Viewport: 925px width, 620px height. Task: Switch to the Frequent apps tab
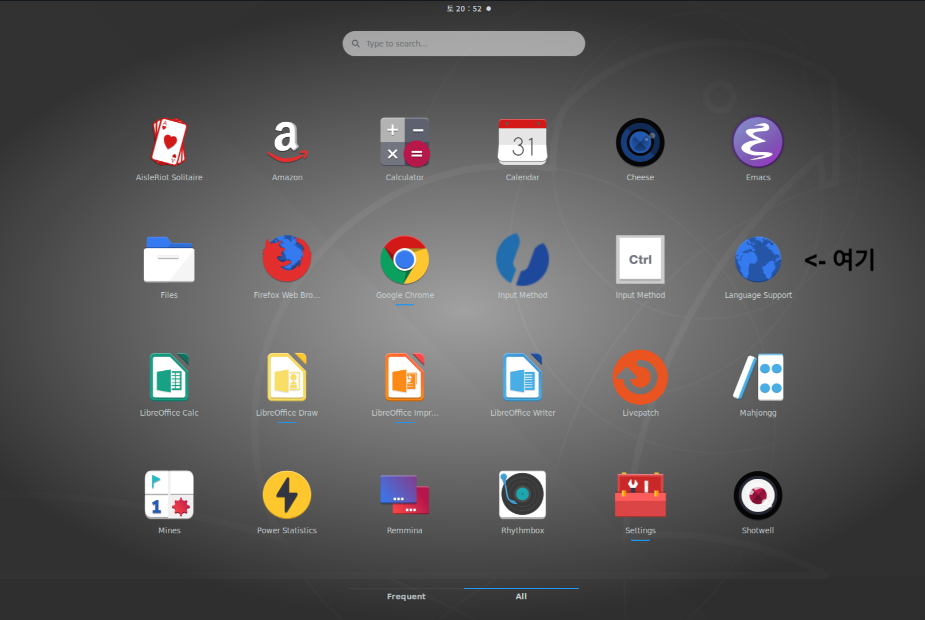(406, 596)
